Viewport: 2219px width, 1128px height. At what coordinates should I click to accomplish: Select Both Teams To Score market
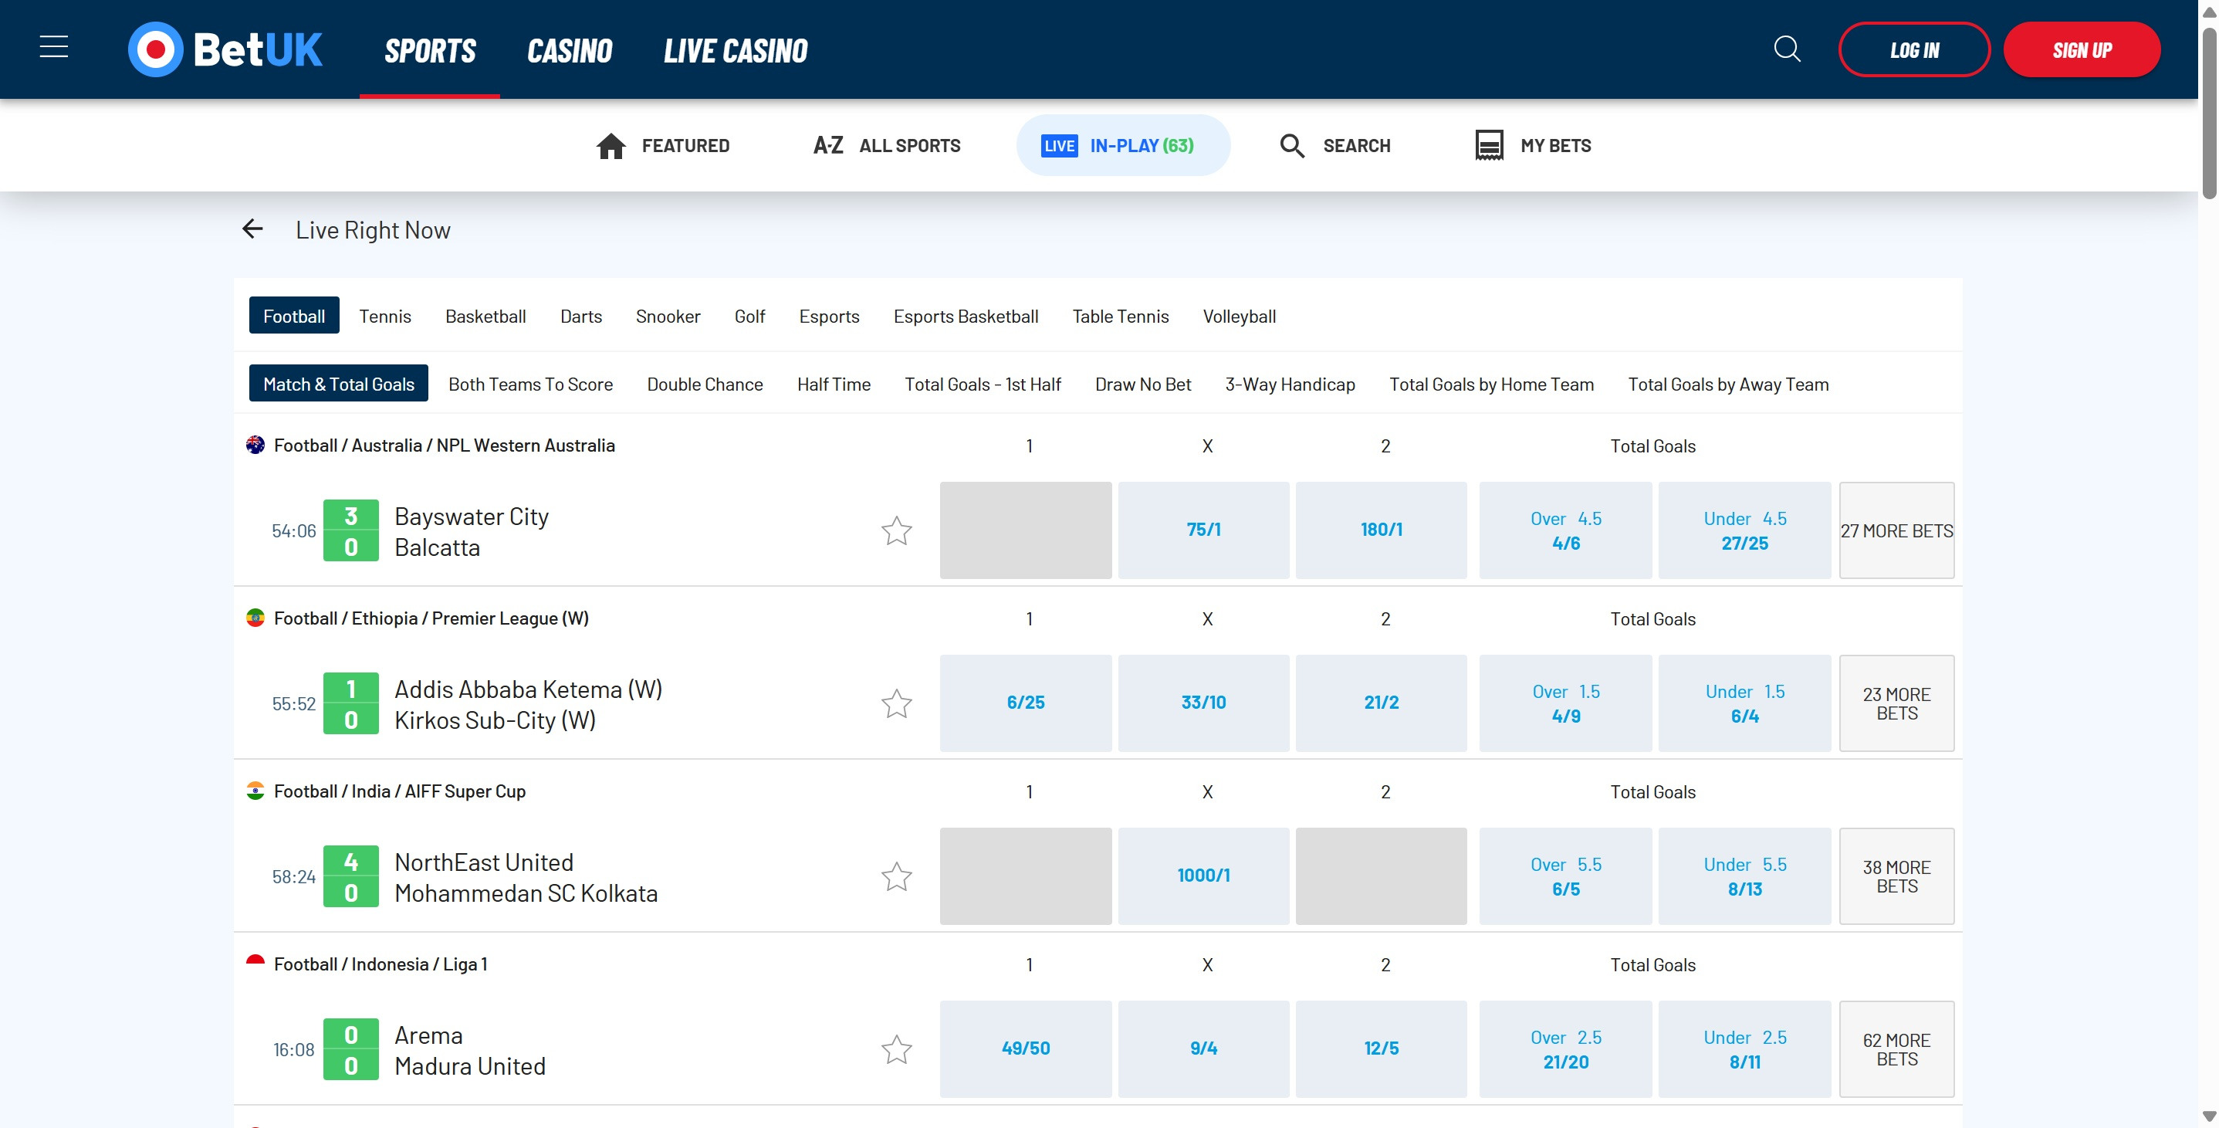pyautogui.click(x=529, y=384)
